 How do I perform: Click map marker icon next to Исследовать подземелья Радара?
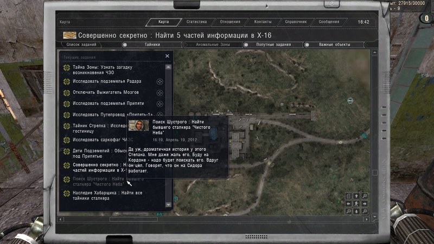point(159,81)
